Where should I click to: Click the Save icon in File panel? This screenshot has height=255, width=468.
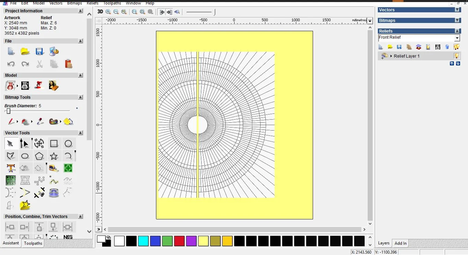click(x=39, y=52)
